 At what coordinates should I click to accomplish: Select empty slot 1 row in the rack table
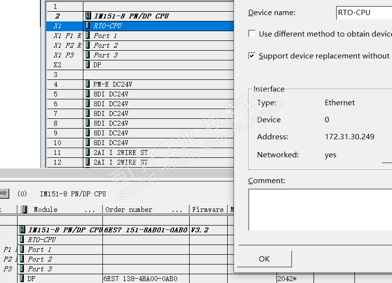tap(140, 6)
